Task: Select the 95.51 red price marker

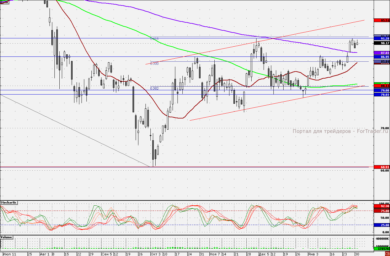Action: [381, 20]
